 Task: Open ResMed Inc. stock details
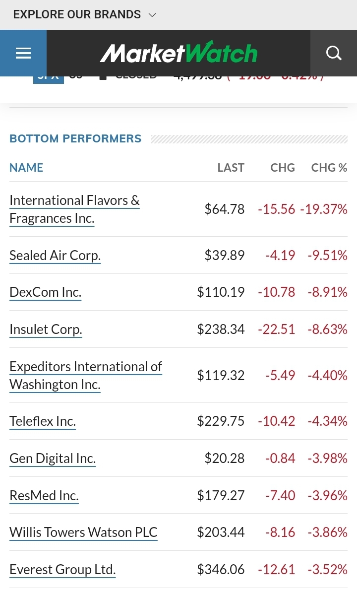(44, 495)
